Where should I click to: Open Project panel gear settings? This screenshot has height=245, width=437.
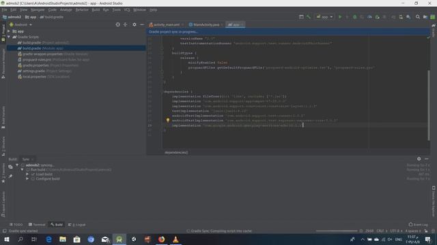click(135, 24)
